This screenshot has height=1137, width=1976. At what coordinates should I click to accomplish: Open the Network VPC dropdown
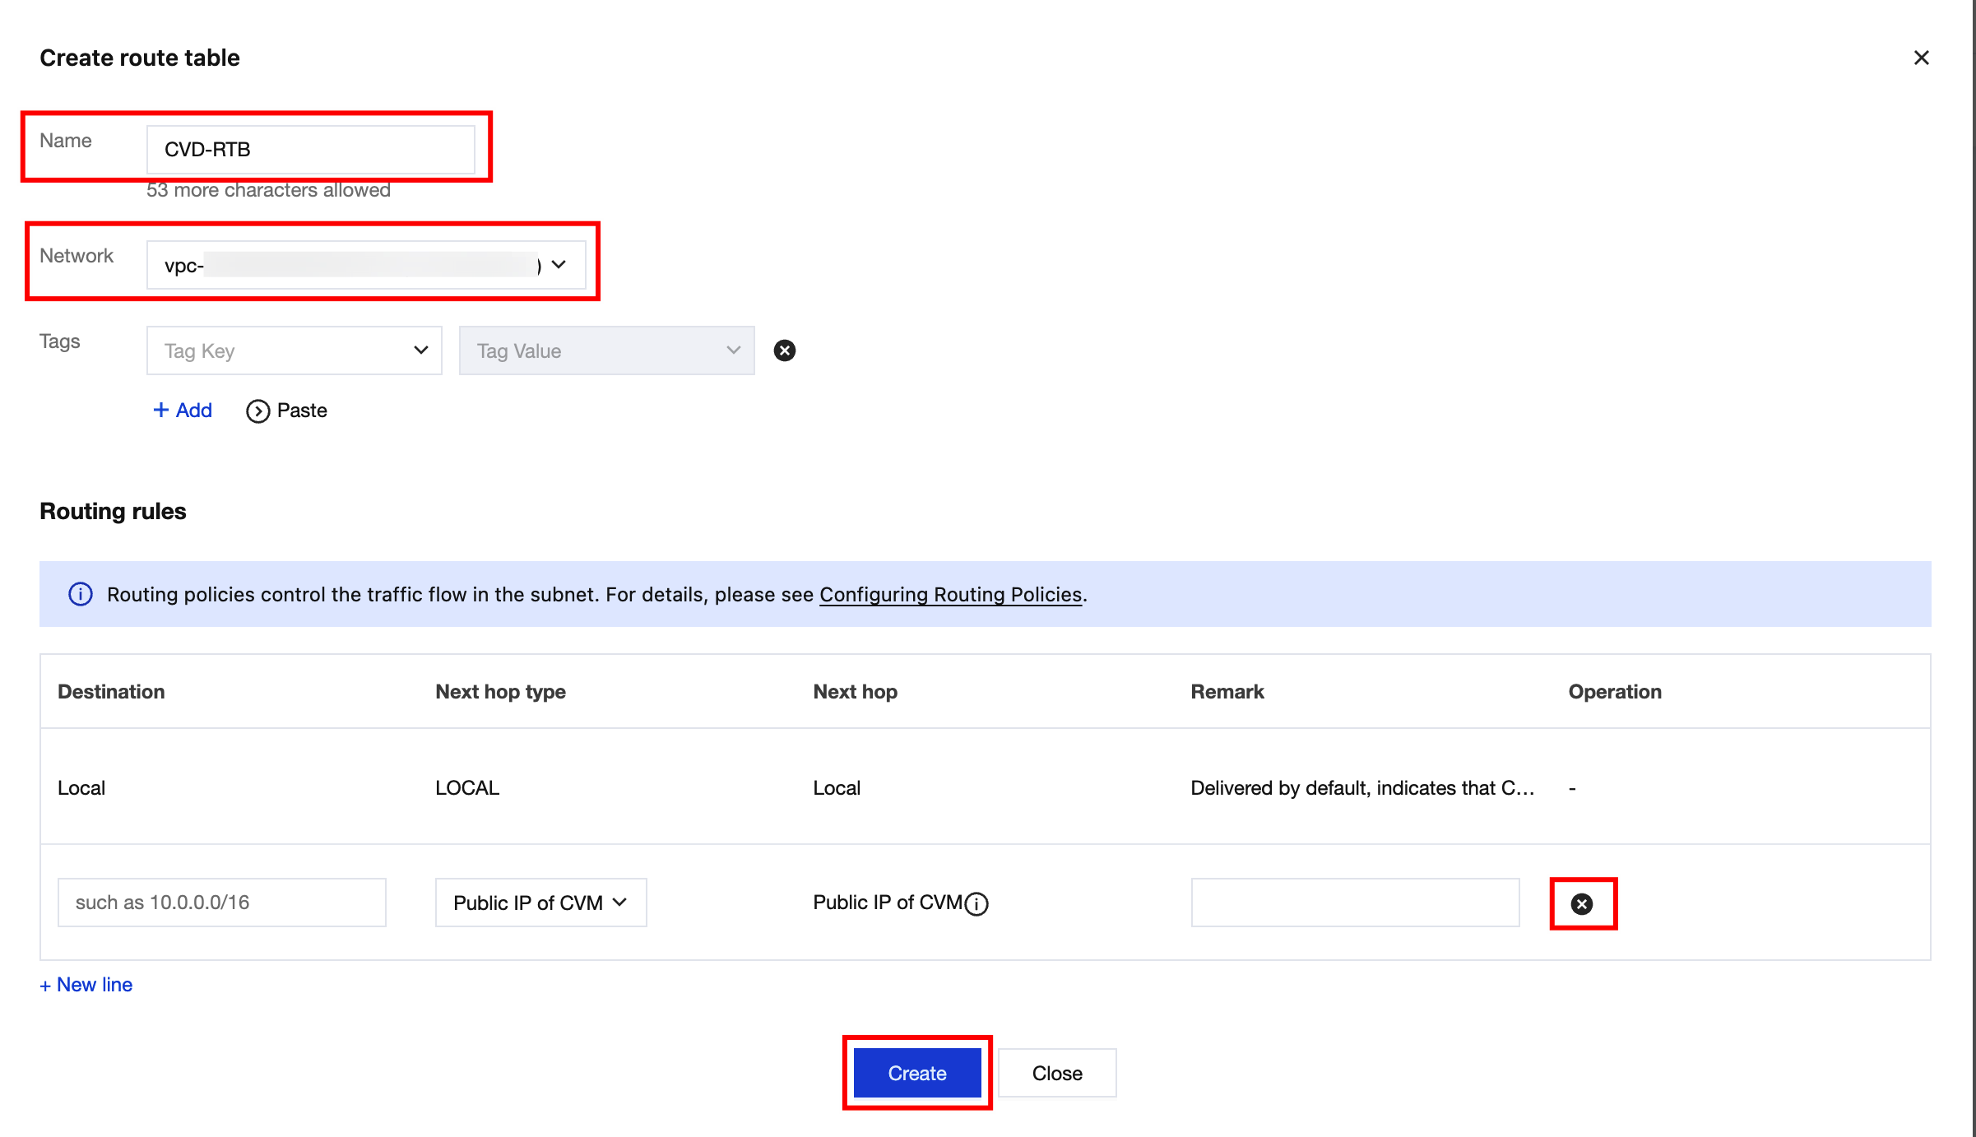[x=365, y=265]
